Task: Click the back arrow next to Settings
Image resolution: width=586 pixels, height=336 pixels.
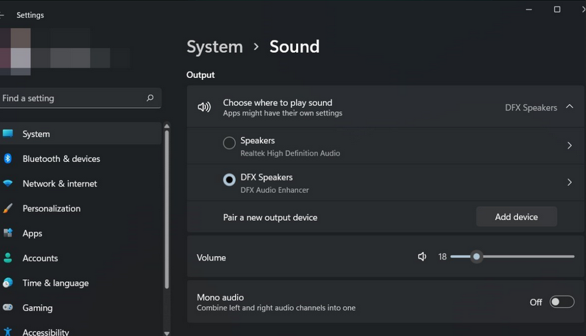Action: 2,15
